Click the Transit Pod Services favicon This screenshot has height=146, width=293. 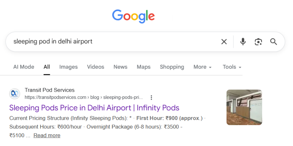pyautogui.click(x=15, y=94)
